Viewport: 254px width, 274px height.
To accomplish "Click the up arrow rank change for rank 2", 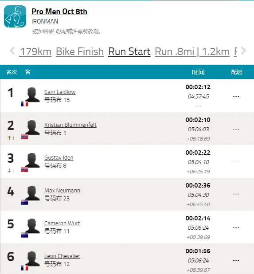I will click(x=11, y=138).
